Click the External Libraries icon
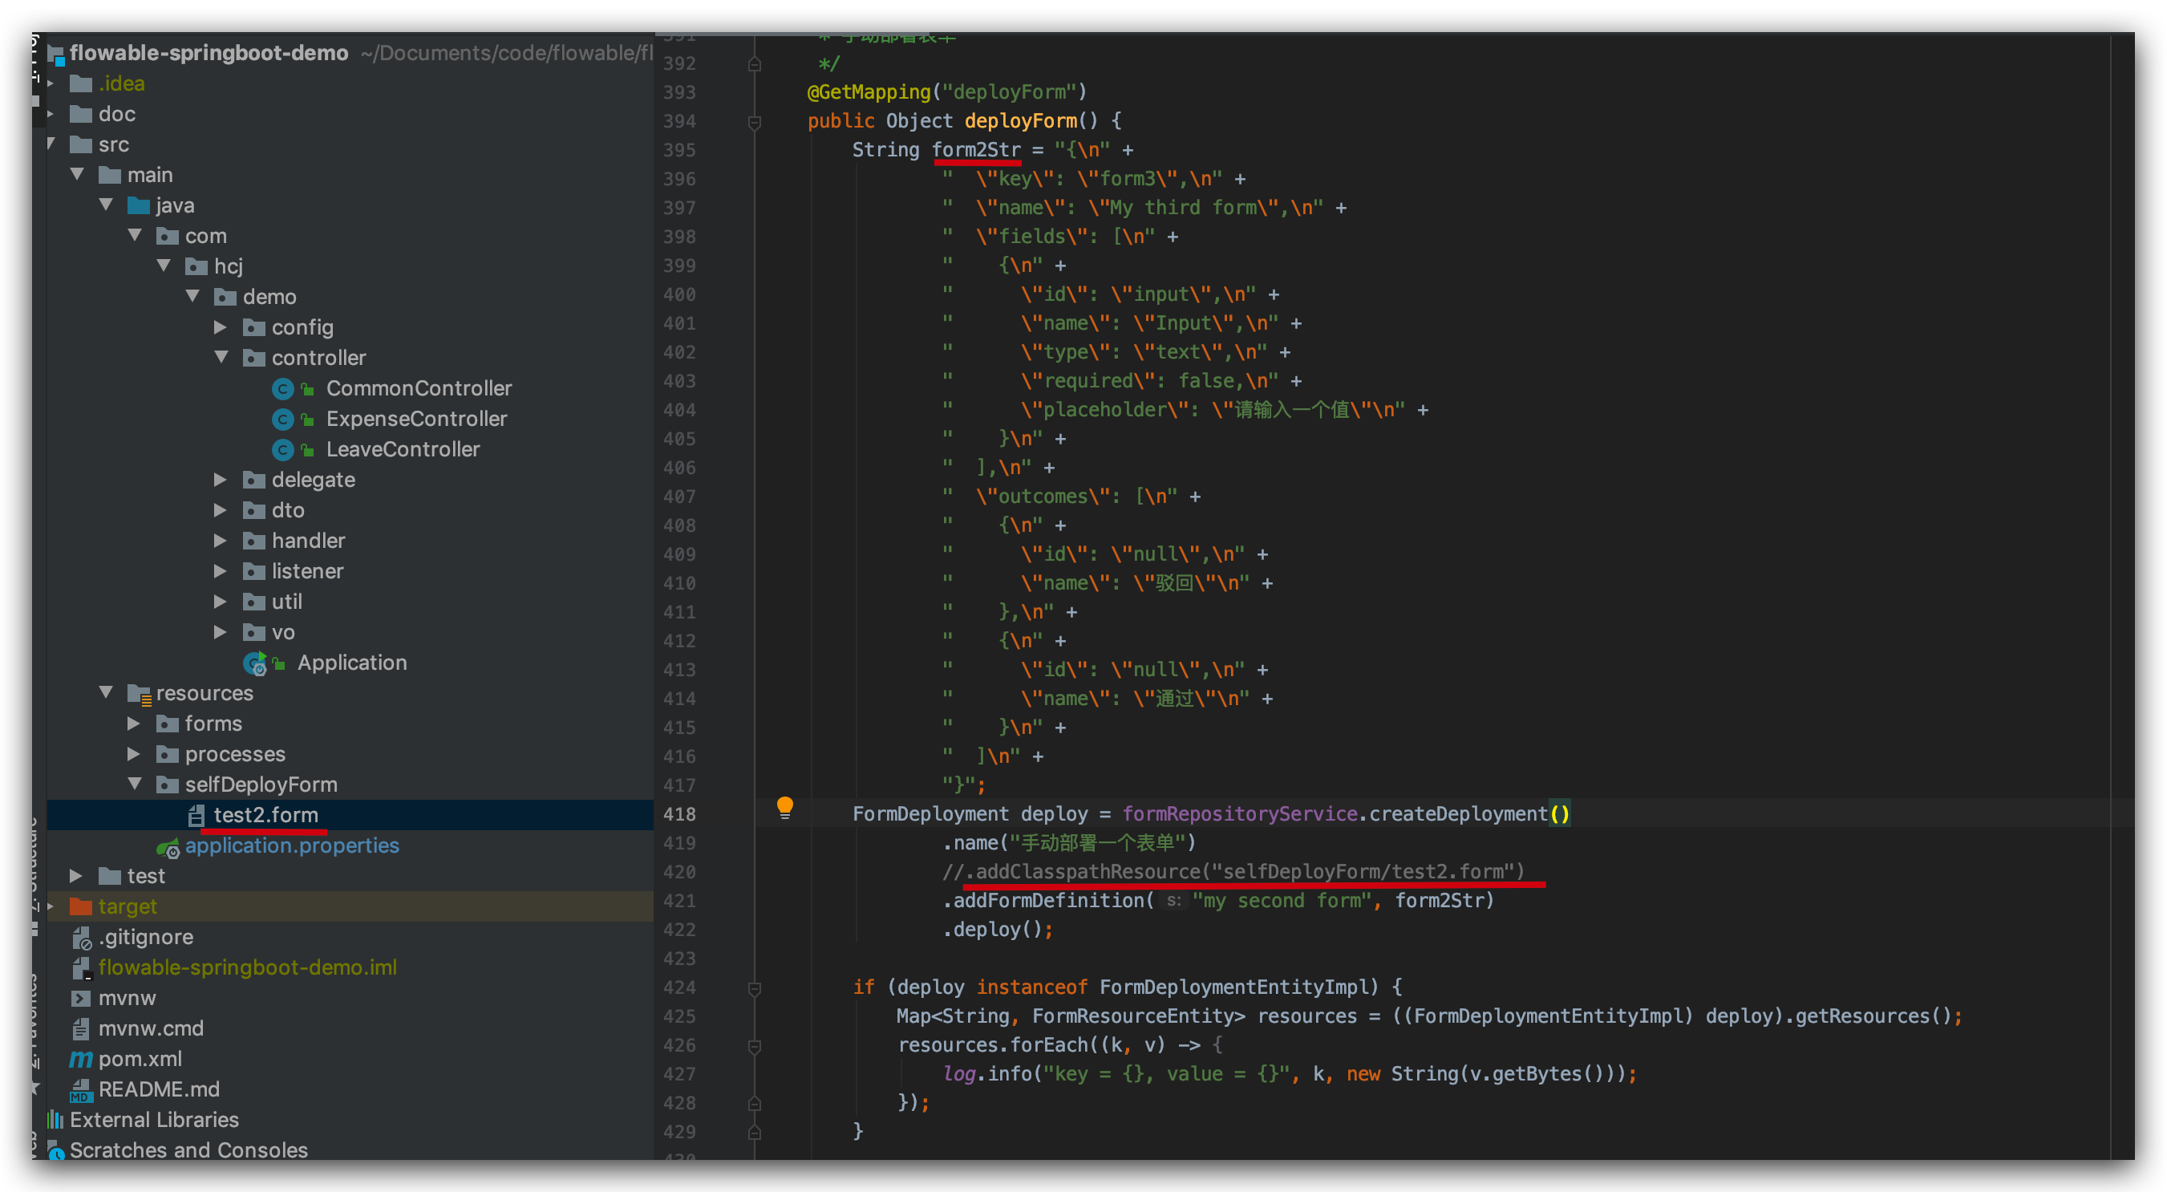The image size is (2167, 1192). coord(55,1120)
